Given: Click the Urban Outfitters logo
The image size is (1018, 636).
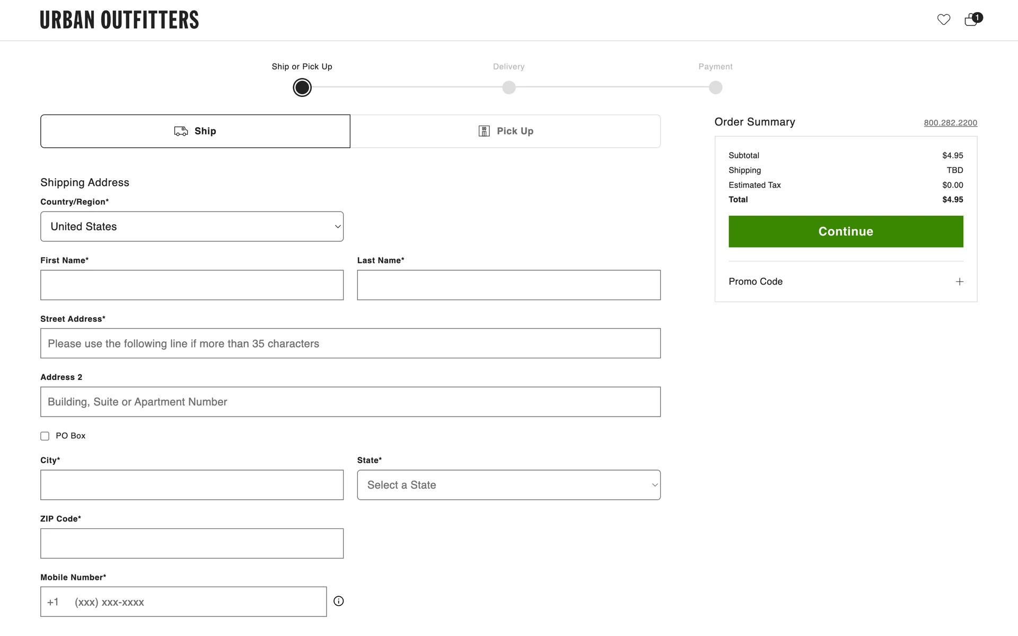Looking at the screenshot, I should tap(119, 20).
